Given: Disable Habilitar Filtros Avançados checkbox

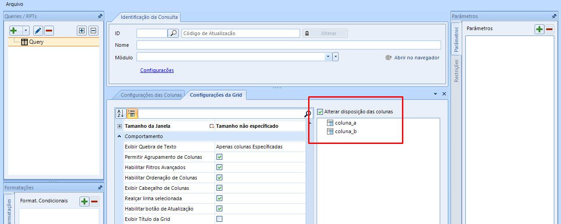Looking at the screenshot, I should 220,167.
